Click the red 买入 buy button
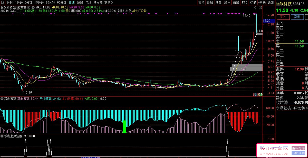The image size is (308, 158). [283, 17]
